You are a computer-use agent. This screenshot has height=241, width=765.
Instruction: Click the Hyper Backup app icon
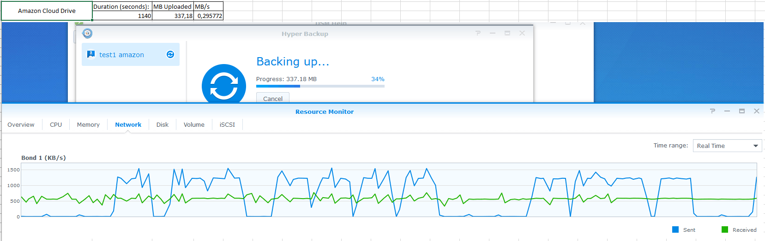(87, 33)
